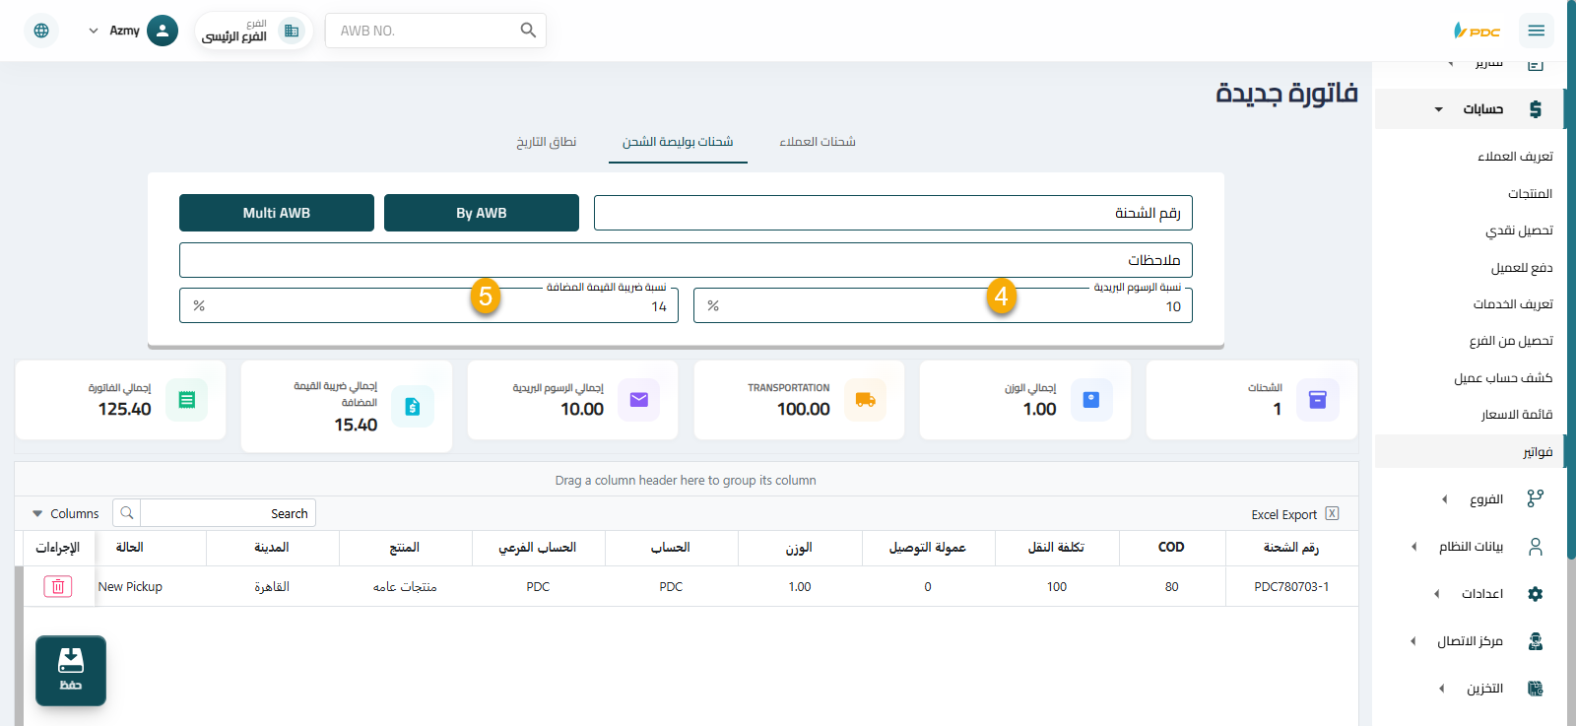Image resolution: width=1576 pixels, height=726 pixels.
Task: Click the total weight scale icon
Action: point(1090,400)
